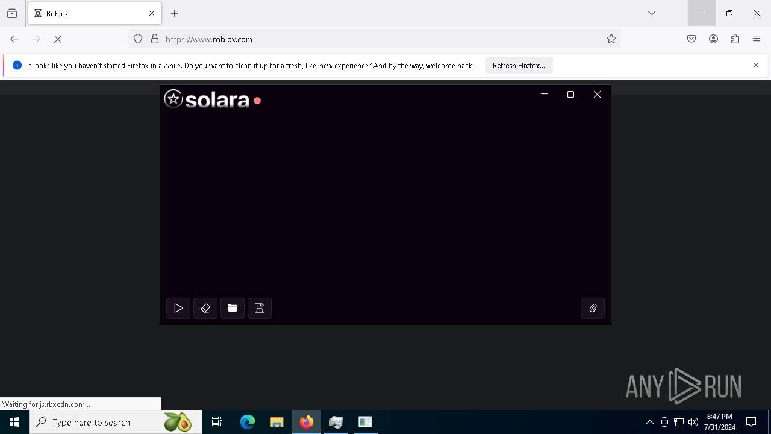The height and width of the screenshot is (434, 771).
Task: Click the Refresh Firefox... button
Action: point(519,65)
